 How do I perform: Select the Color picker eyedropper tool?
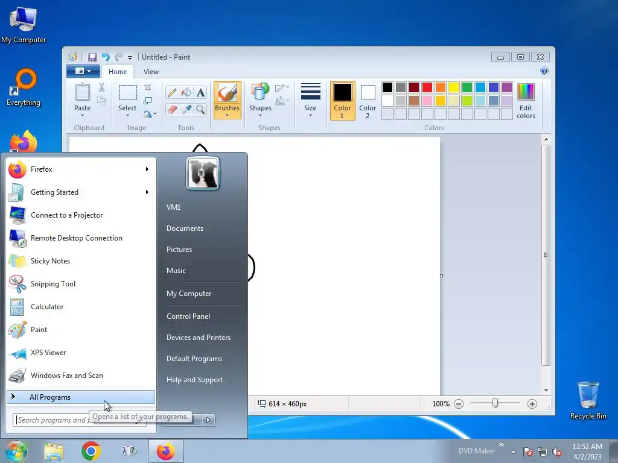[186, 109]
